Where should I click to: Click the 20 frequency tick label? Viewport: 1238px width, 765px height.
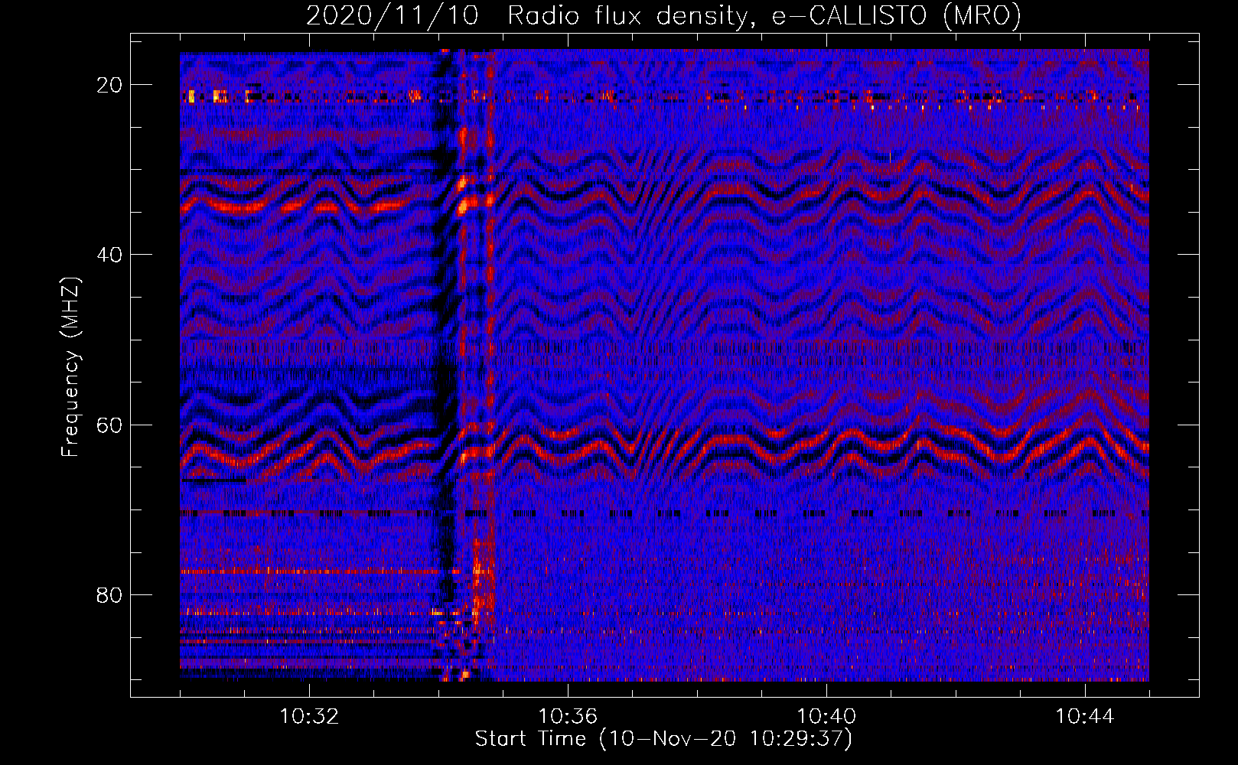110,85
